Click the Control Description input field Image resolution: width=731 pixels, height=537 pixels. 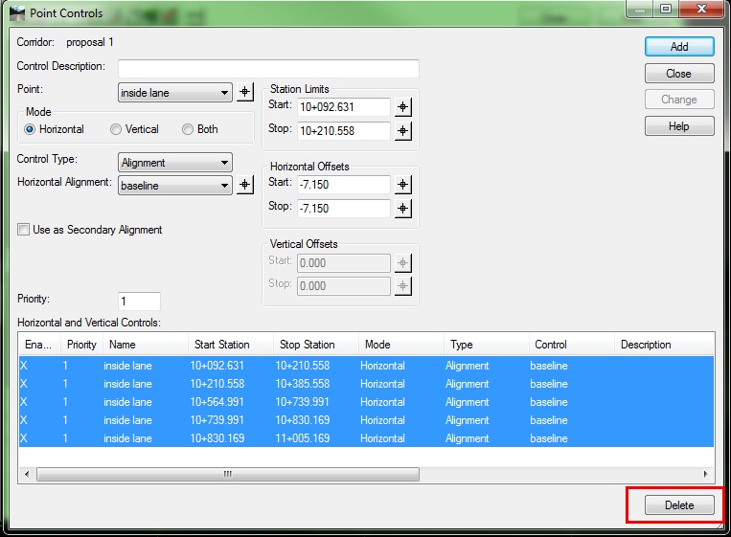tap(268, 69)
